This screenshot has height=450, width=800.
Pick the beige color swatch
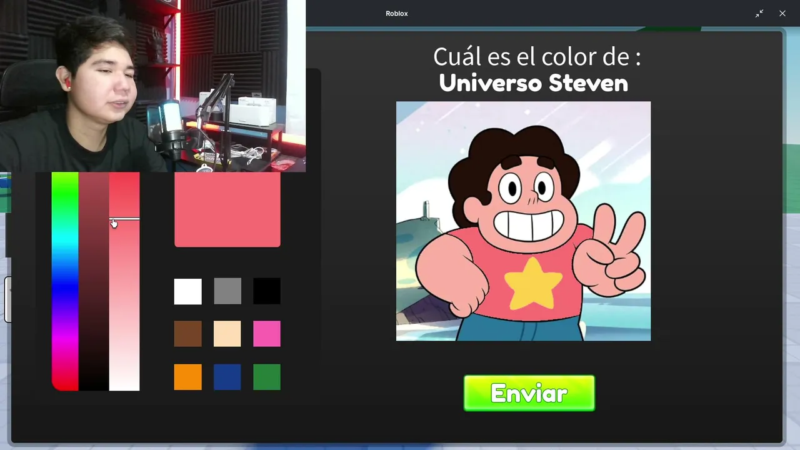click(x=227, y=334)
